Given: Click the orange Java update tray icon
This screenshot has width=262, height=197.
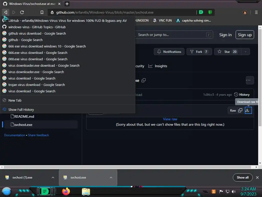Looking at the screenshot, I should pos(214,191).
